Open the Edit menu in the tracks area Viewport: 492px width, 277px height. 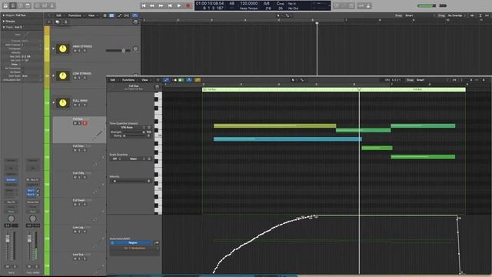[58, 15]
